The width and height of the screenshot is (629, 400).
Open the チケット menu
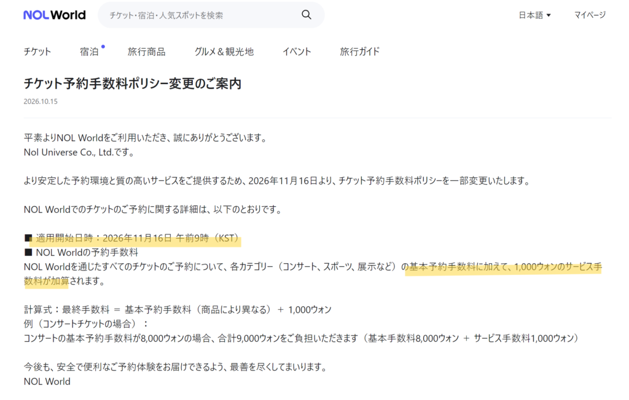pyautogui.click(x=37, y=52)
